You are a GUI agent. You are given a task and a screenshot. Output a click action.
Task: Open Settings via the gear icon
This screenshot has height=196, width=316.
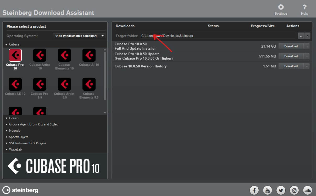281,7
